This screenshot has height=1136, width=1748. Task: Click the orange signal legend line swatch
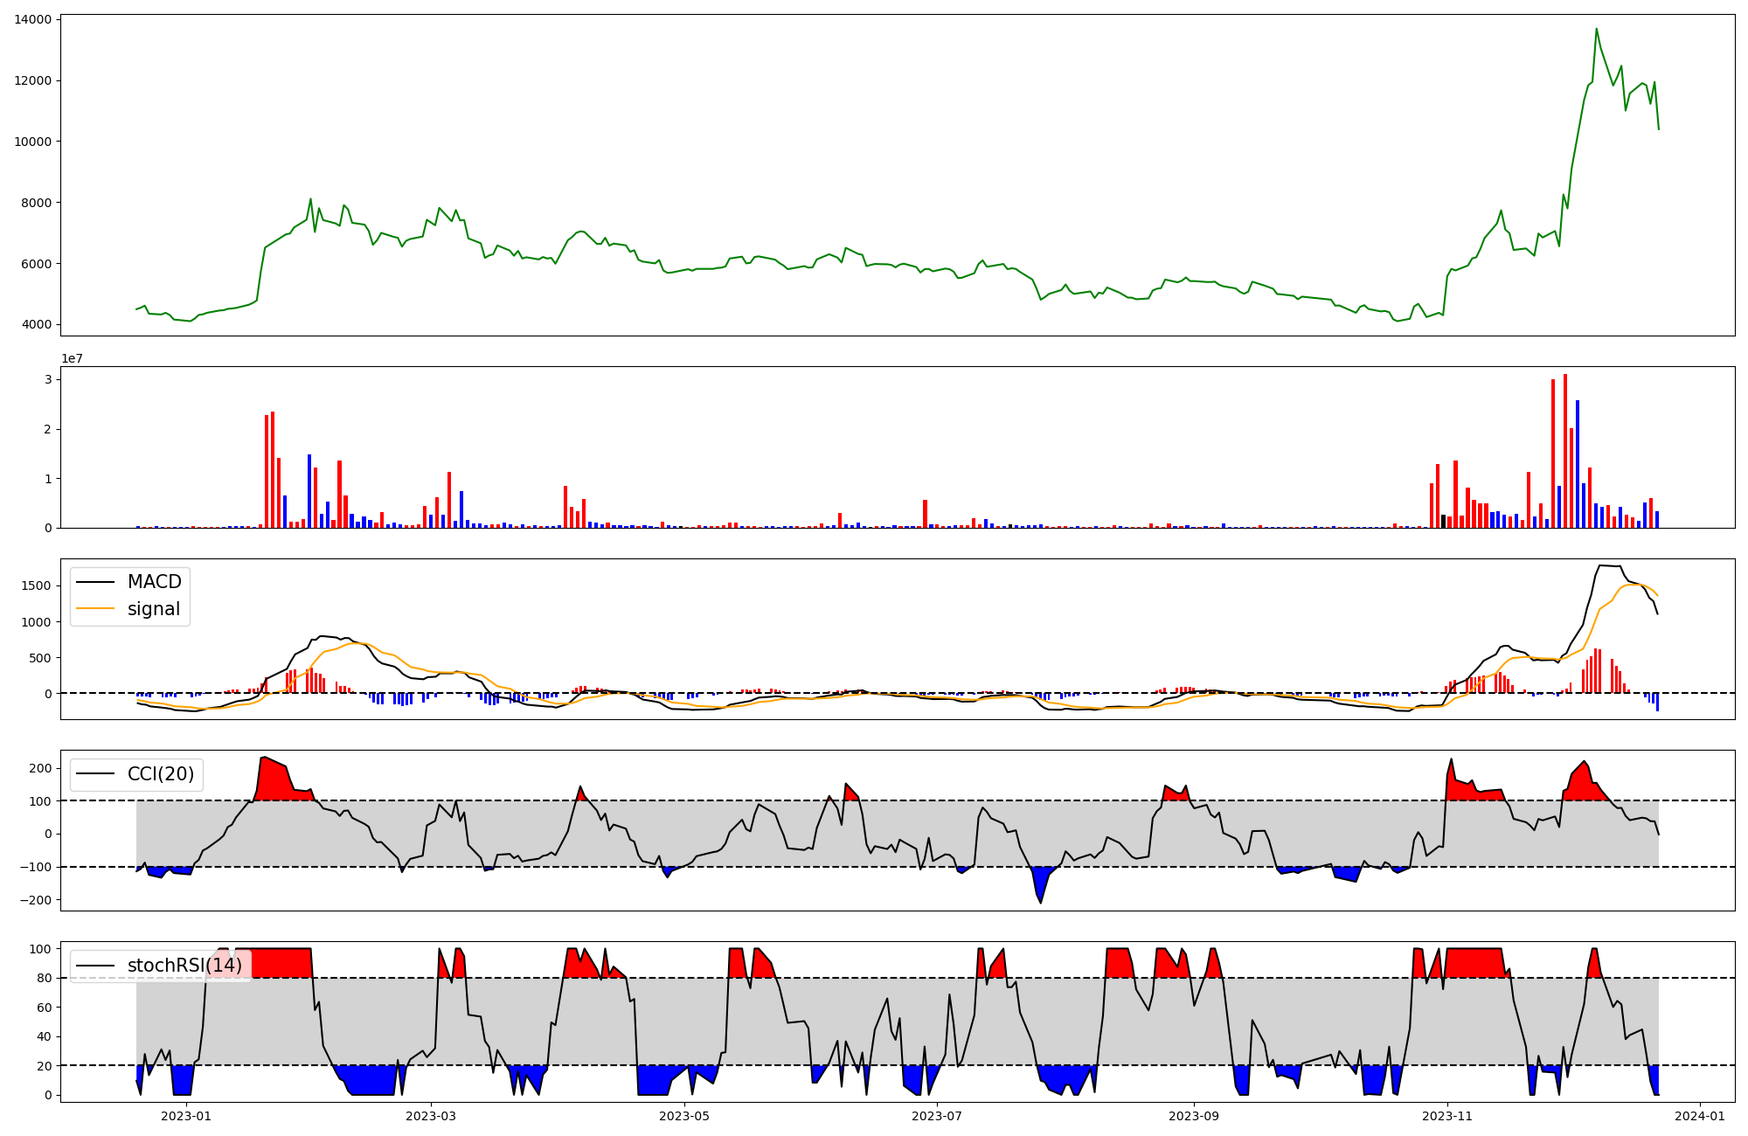click(95, 609)
